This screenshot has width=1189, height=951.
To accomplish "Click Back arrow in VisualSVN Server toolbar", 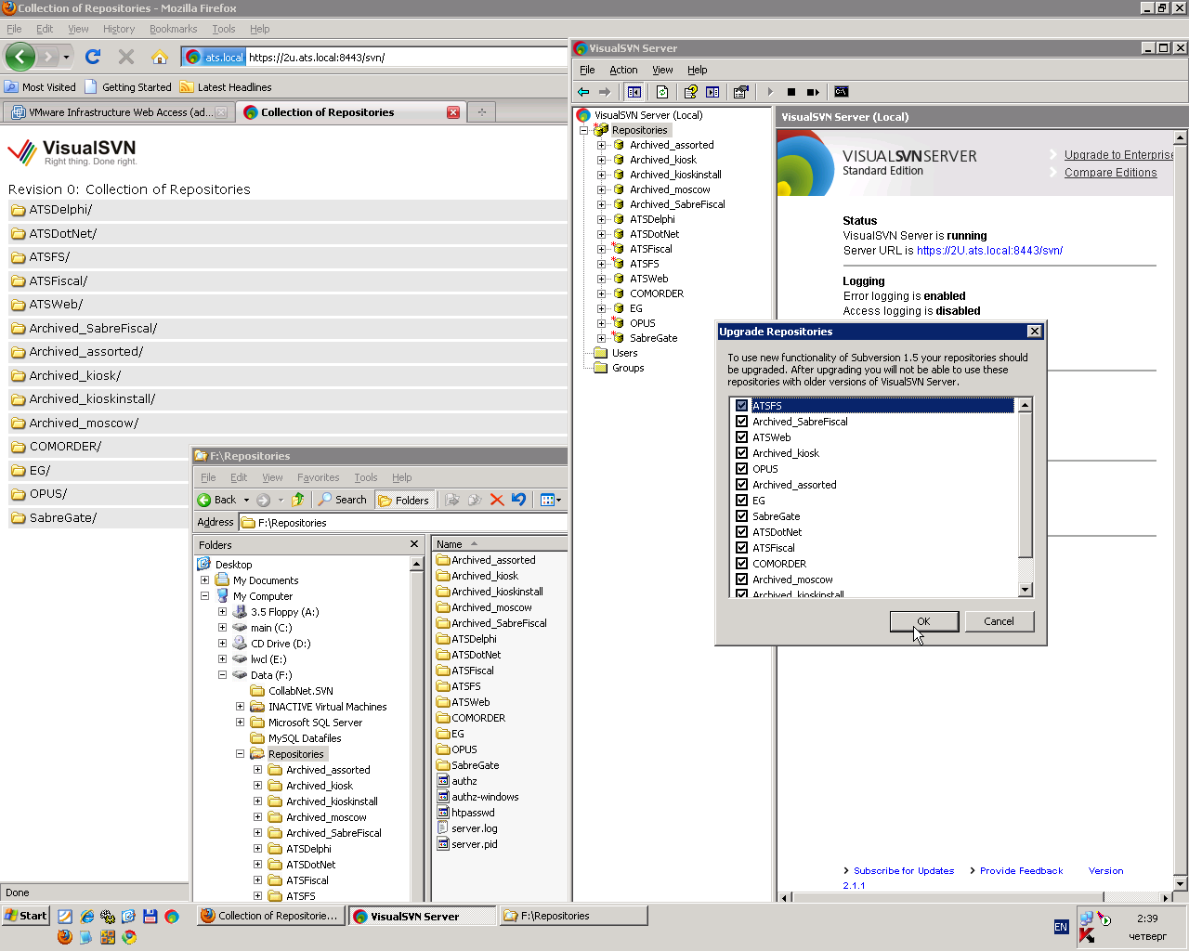I will [x=583, y=92].
